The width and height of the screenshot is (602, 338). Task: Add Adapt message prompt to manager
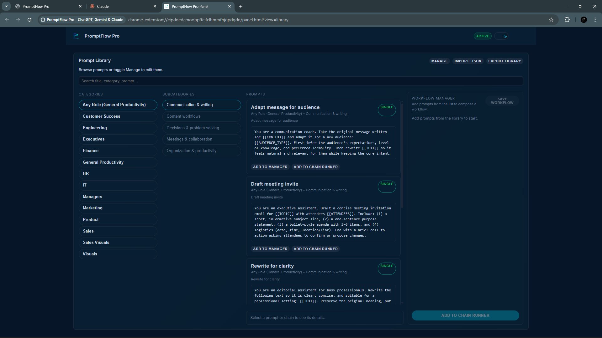(x=270, y=167)
